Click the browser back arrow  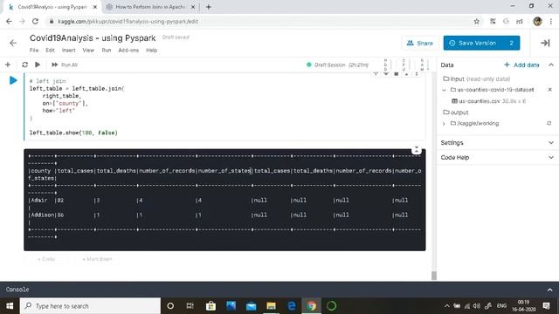click(9, 21)
